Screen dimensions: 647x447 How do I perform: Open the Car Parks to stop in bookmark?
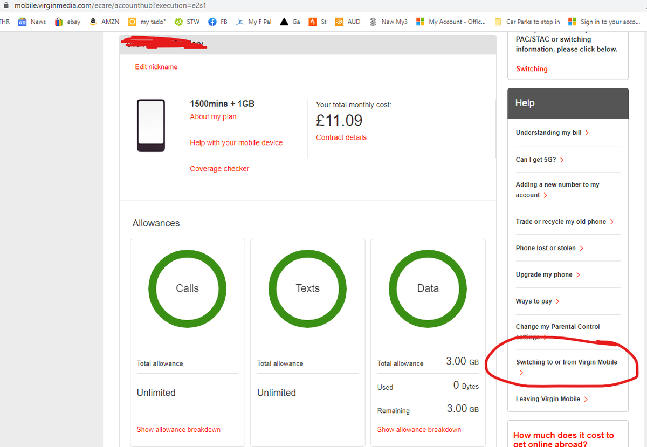[527, 22]
